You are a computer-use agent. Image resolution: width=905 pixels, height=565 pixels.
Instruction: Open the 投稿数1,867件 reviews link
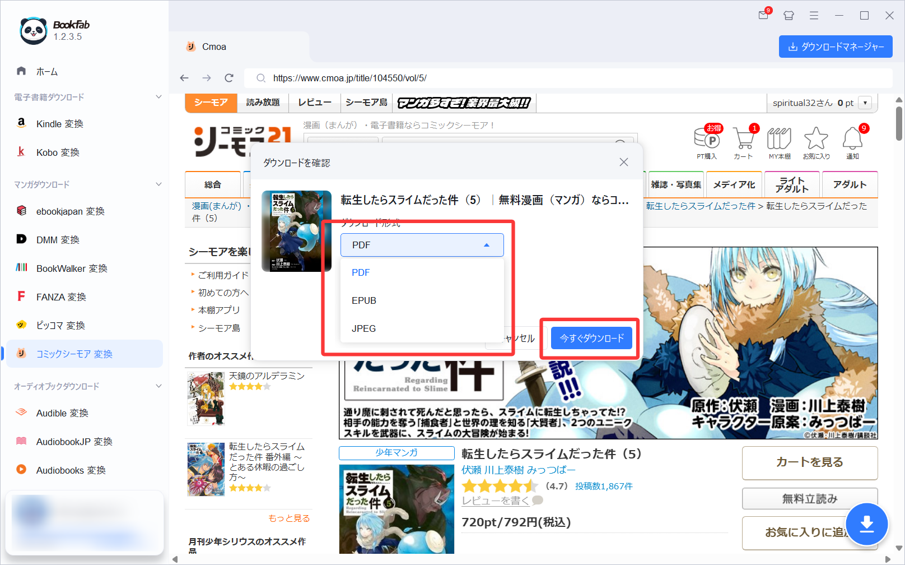[x=604, y=486]
